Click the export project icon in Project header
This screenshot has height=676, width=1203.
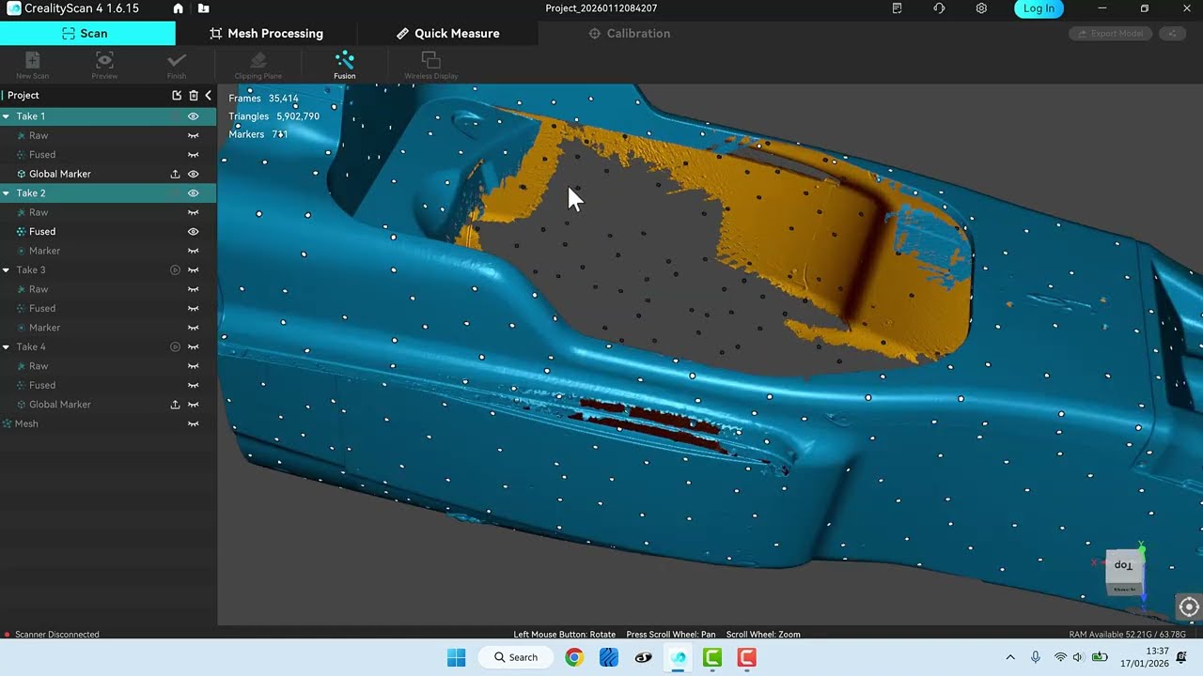click(x=177, y=95)
